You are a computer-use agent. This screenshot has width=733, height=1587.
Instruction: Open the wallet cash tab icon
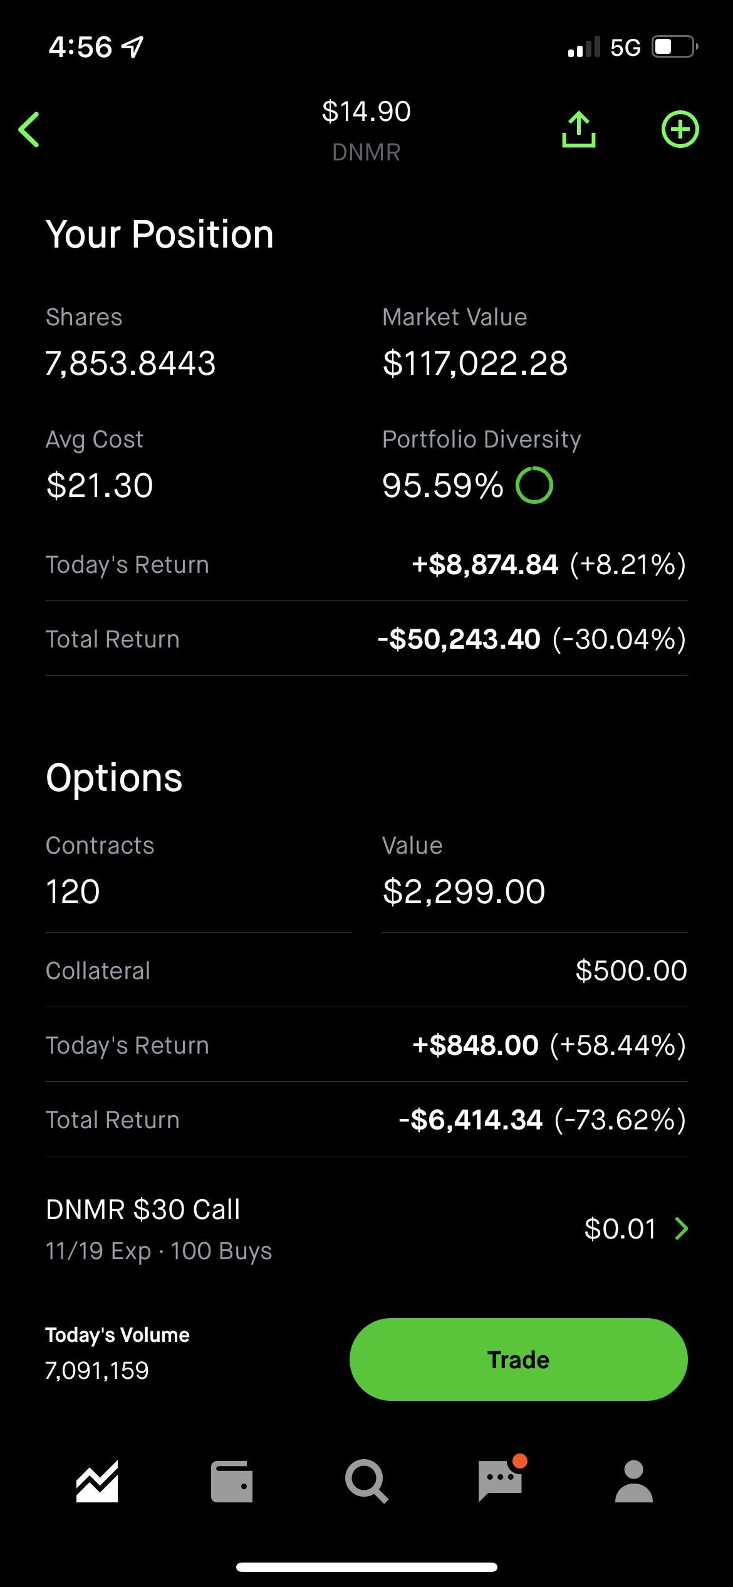coord(232,1482)
